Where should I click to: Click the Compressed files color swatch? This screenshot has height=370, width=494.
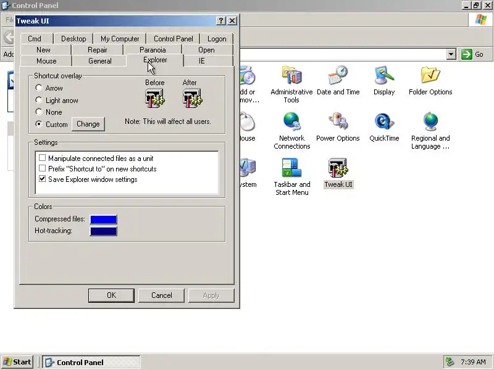(103, 220)
